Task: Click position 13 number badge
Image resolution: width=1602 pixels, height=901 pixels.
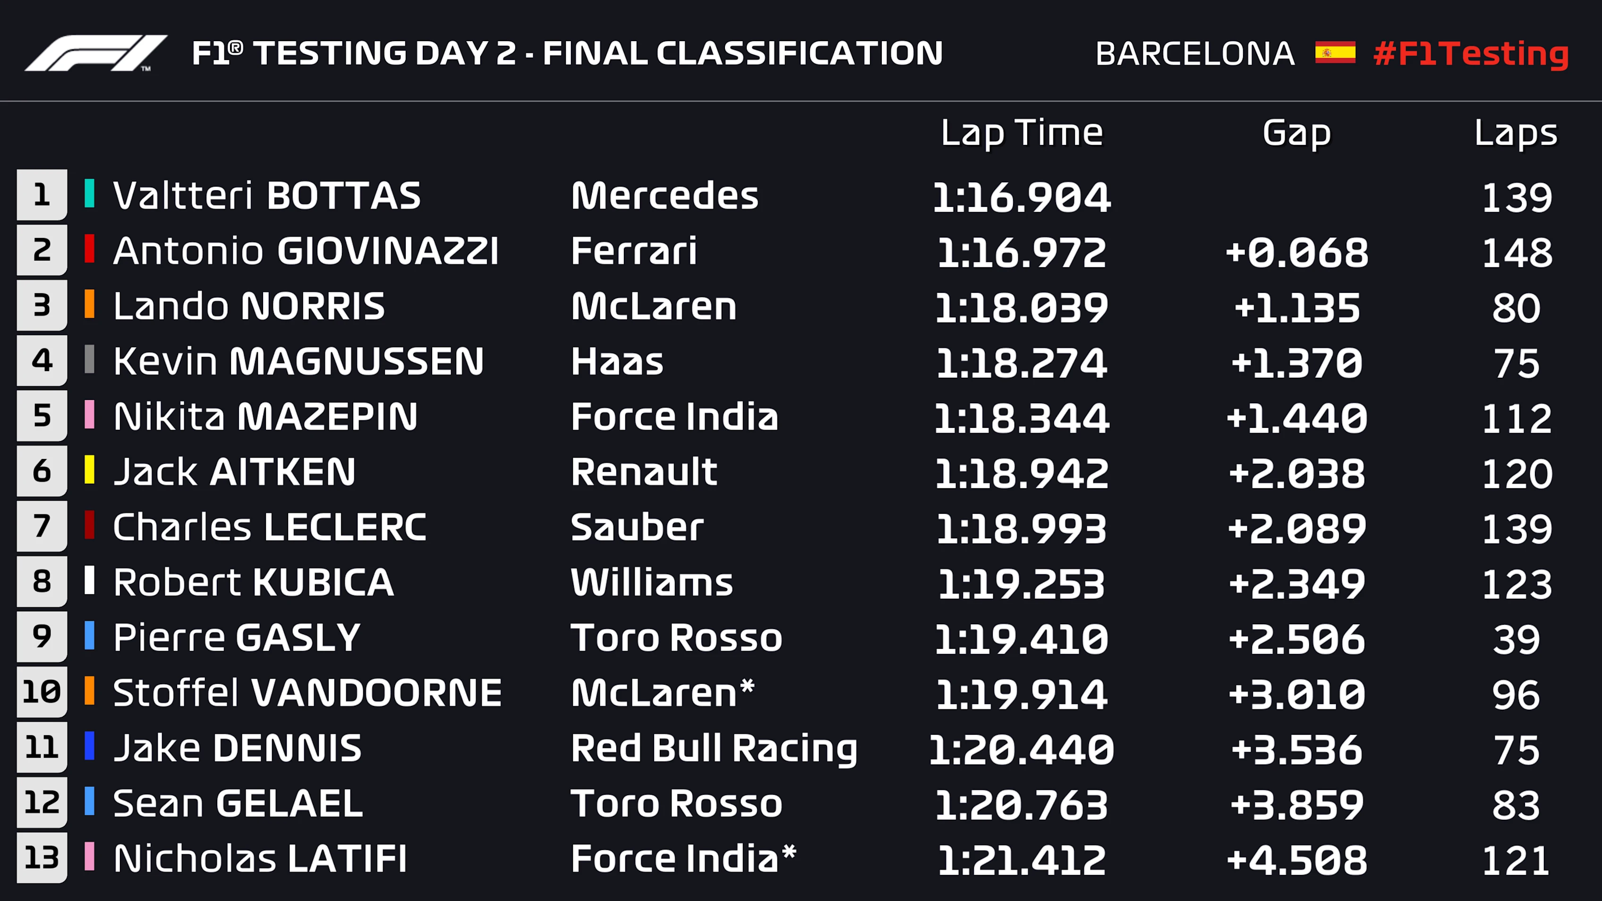Action: click(42, 858)
